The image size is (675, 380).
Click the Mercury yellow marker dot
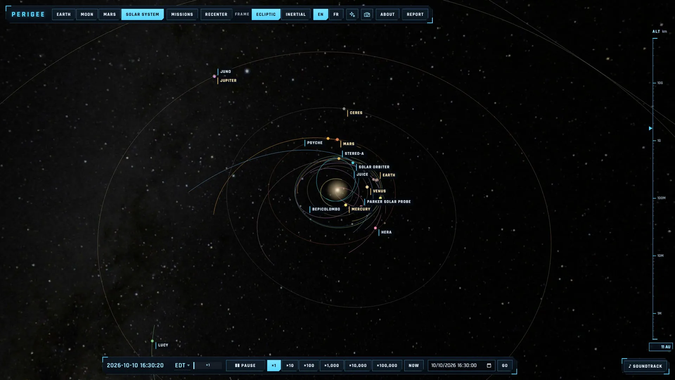(x=346, y=205)
